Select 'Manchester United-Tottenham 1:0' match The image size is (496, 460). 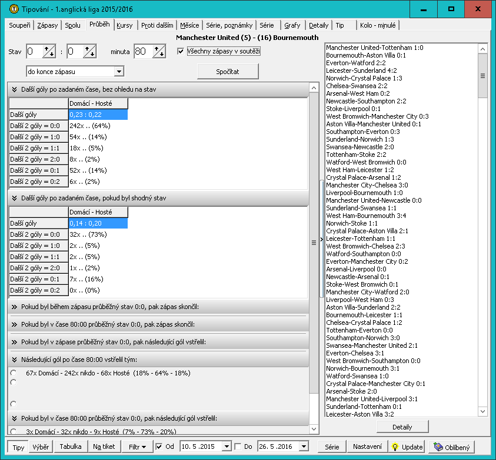[375, 48]
